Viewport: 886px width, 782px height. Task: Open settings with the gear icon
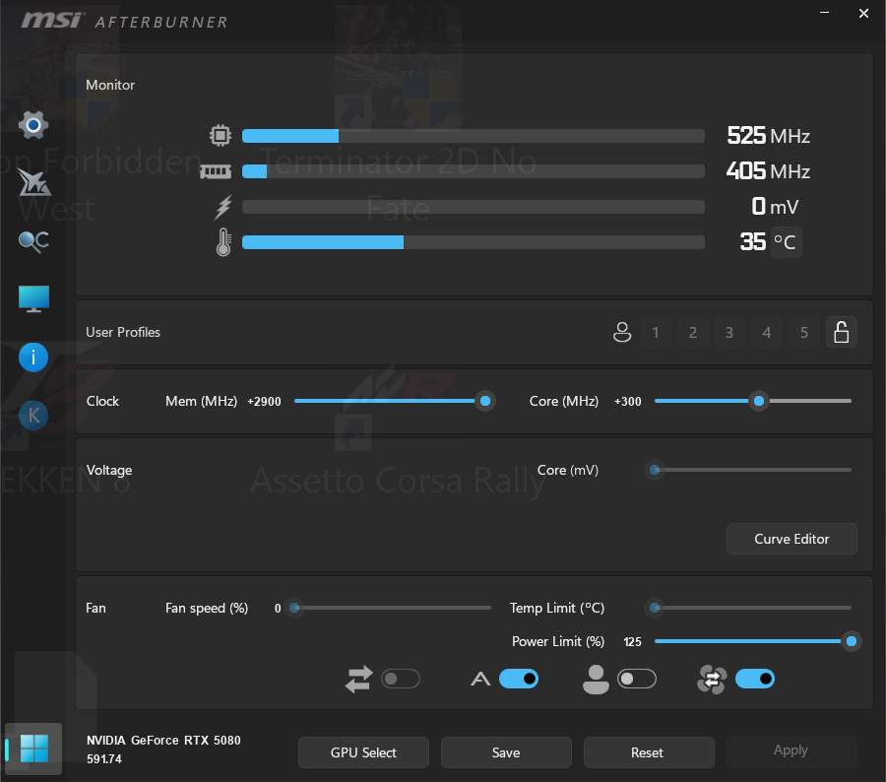coord(33,125)
